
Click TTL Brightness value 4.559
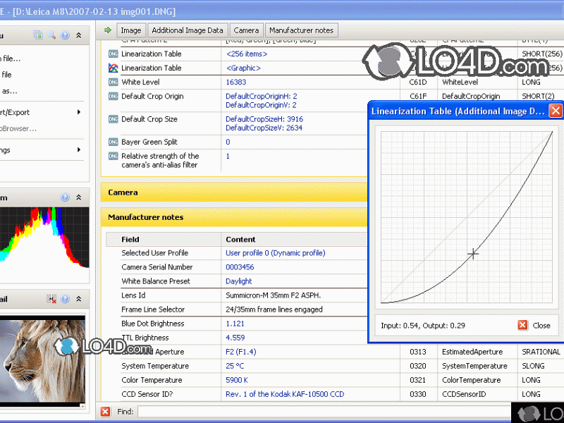235,338
